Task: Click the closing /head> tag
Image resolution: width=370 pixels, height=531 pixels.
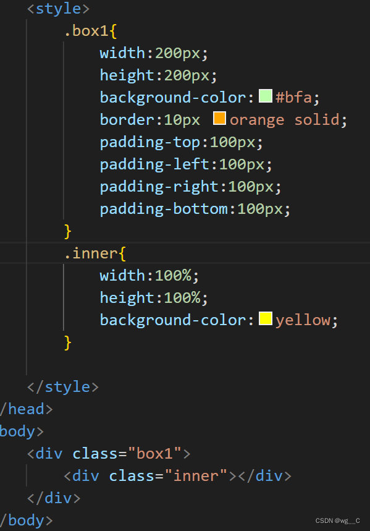Action: point(27,409)
